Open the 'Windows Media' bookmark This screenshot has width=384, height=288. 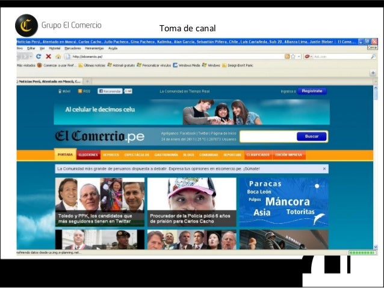(x=187, y=66)
